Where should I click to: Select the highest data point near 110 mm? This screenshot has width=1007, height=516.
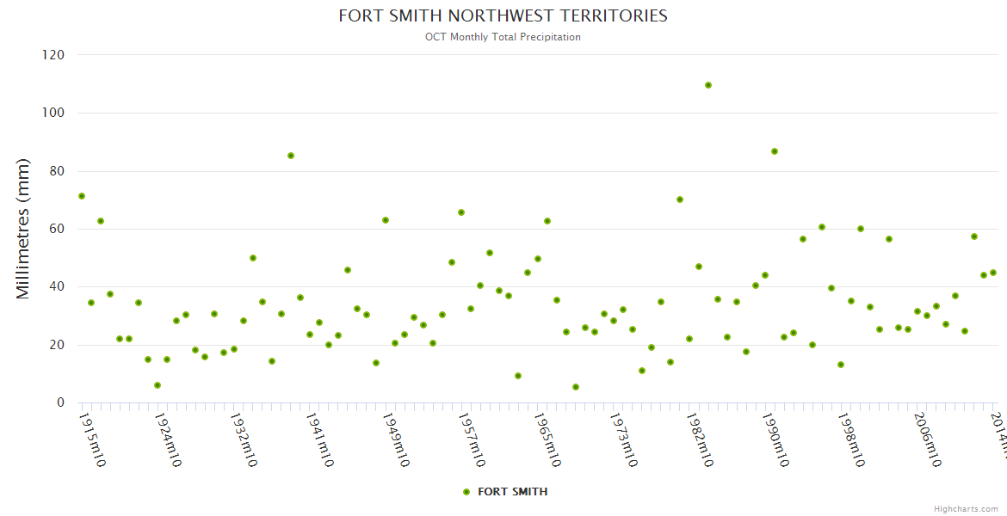click(x=708, y=85)
